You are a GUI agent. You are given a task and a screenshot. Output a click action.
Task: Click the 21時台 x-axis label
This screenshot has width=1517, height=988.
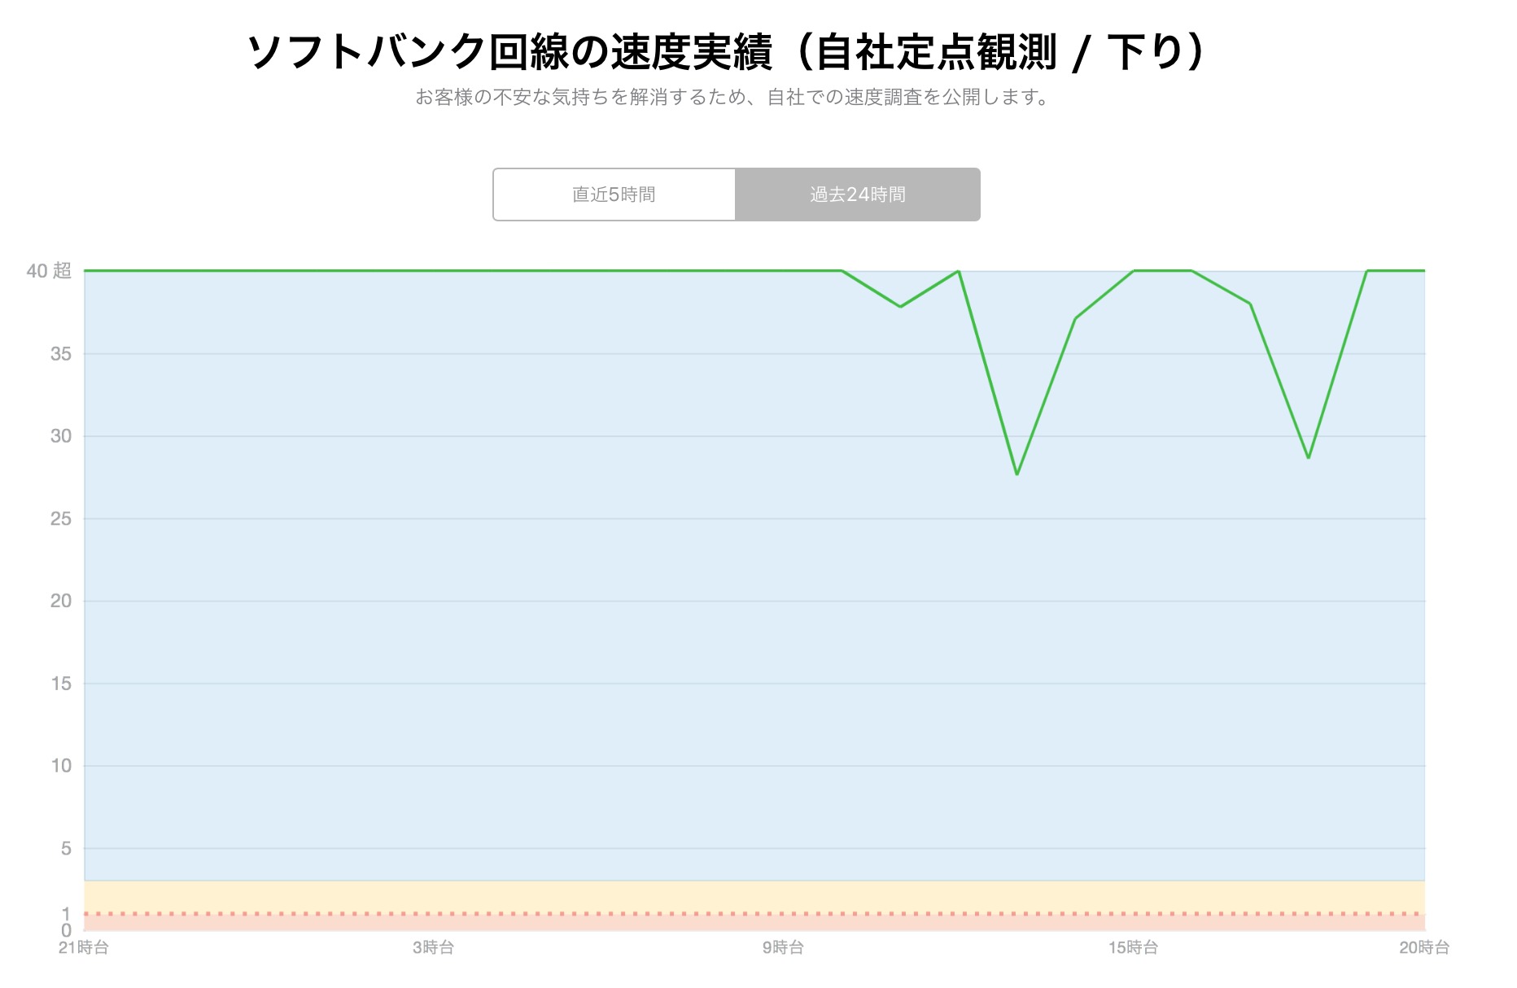[84, 947]
